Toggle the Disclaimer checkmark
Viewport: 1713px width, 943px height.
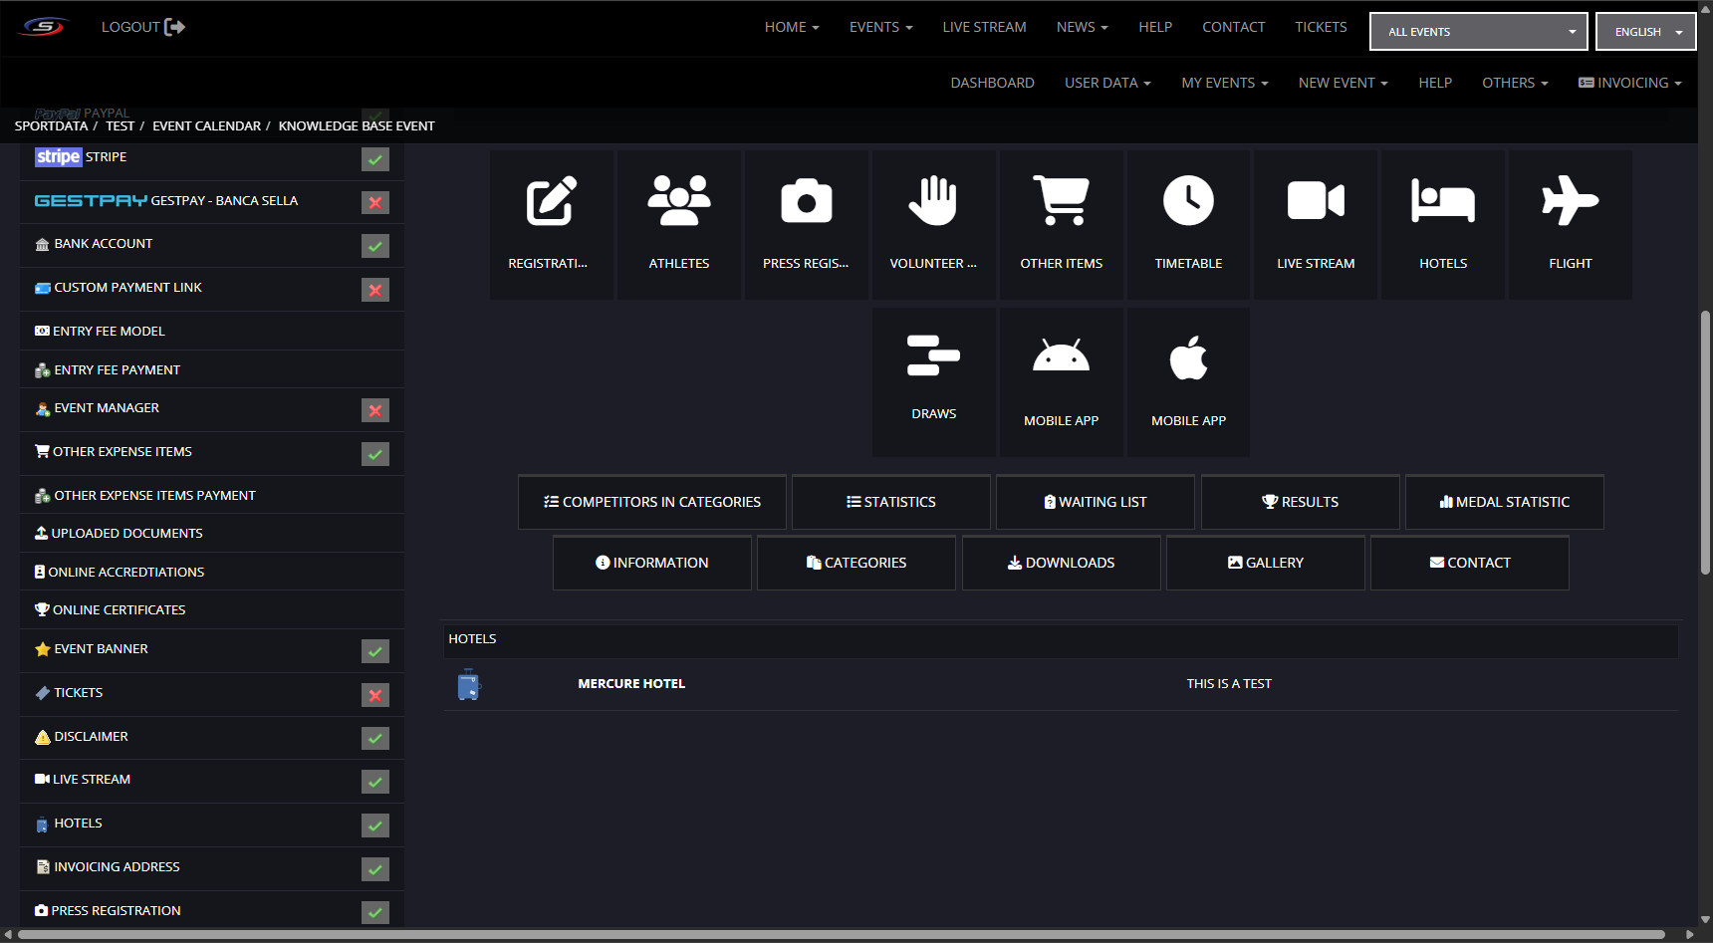[375, 738]
